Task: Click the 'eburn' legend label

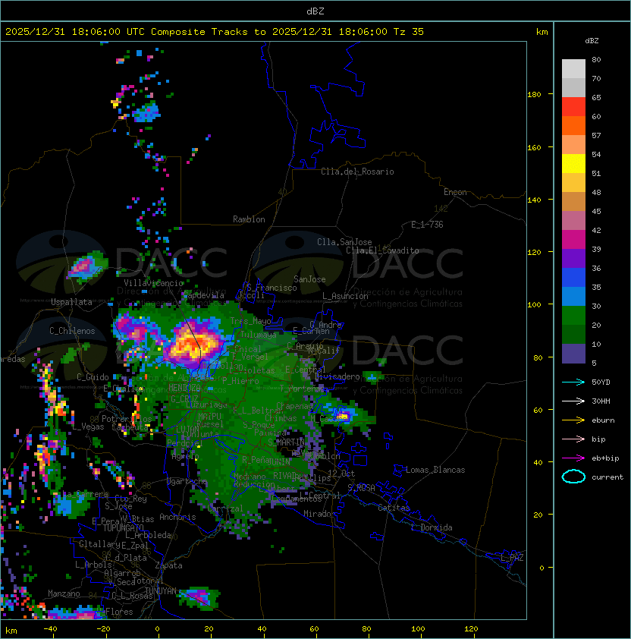Action: click(x=603, y=420)
